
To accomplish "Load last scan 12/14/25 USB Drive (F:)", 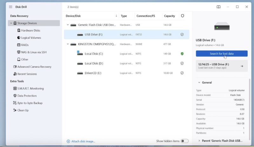I will [x=222, y=66].
